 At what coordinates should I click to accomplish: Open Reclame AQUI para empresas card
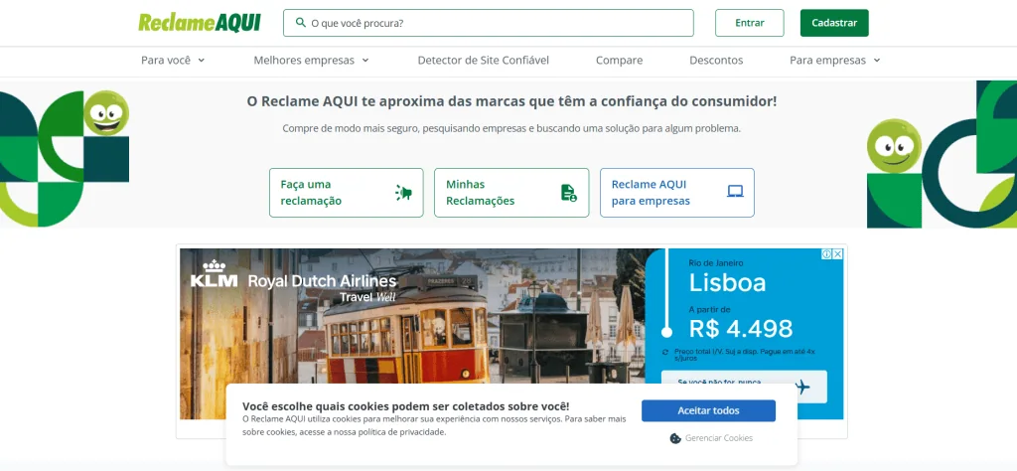pyautogui.click(x=677, y=193)
